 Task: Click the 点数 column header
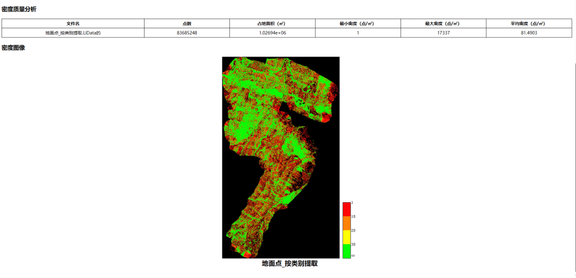coord(187,23)
